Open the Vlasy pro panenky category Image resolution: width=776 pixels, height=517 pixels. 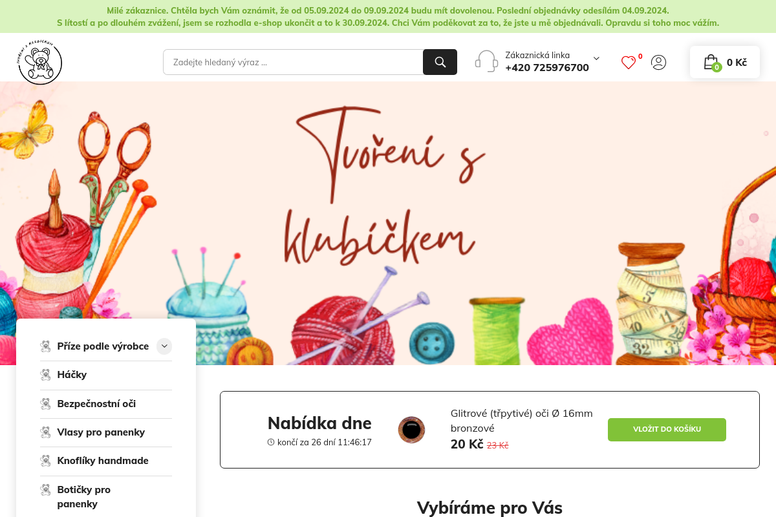click(x=101, y=432)
